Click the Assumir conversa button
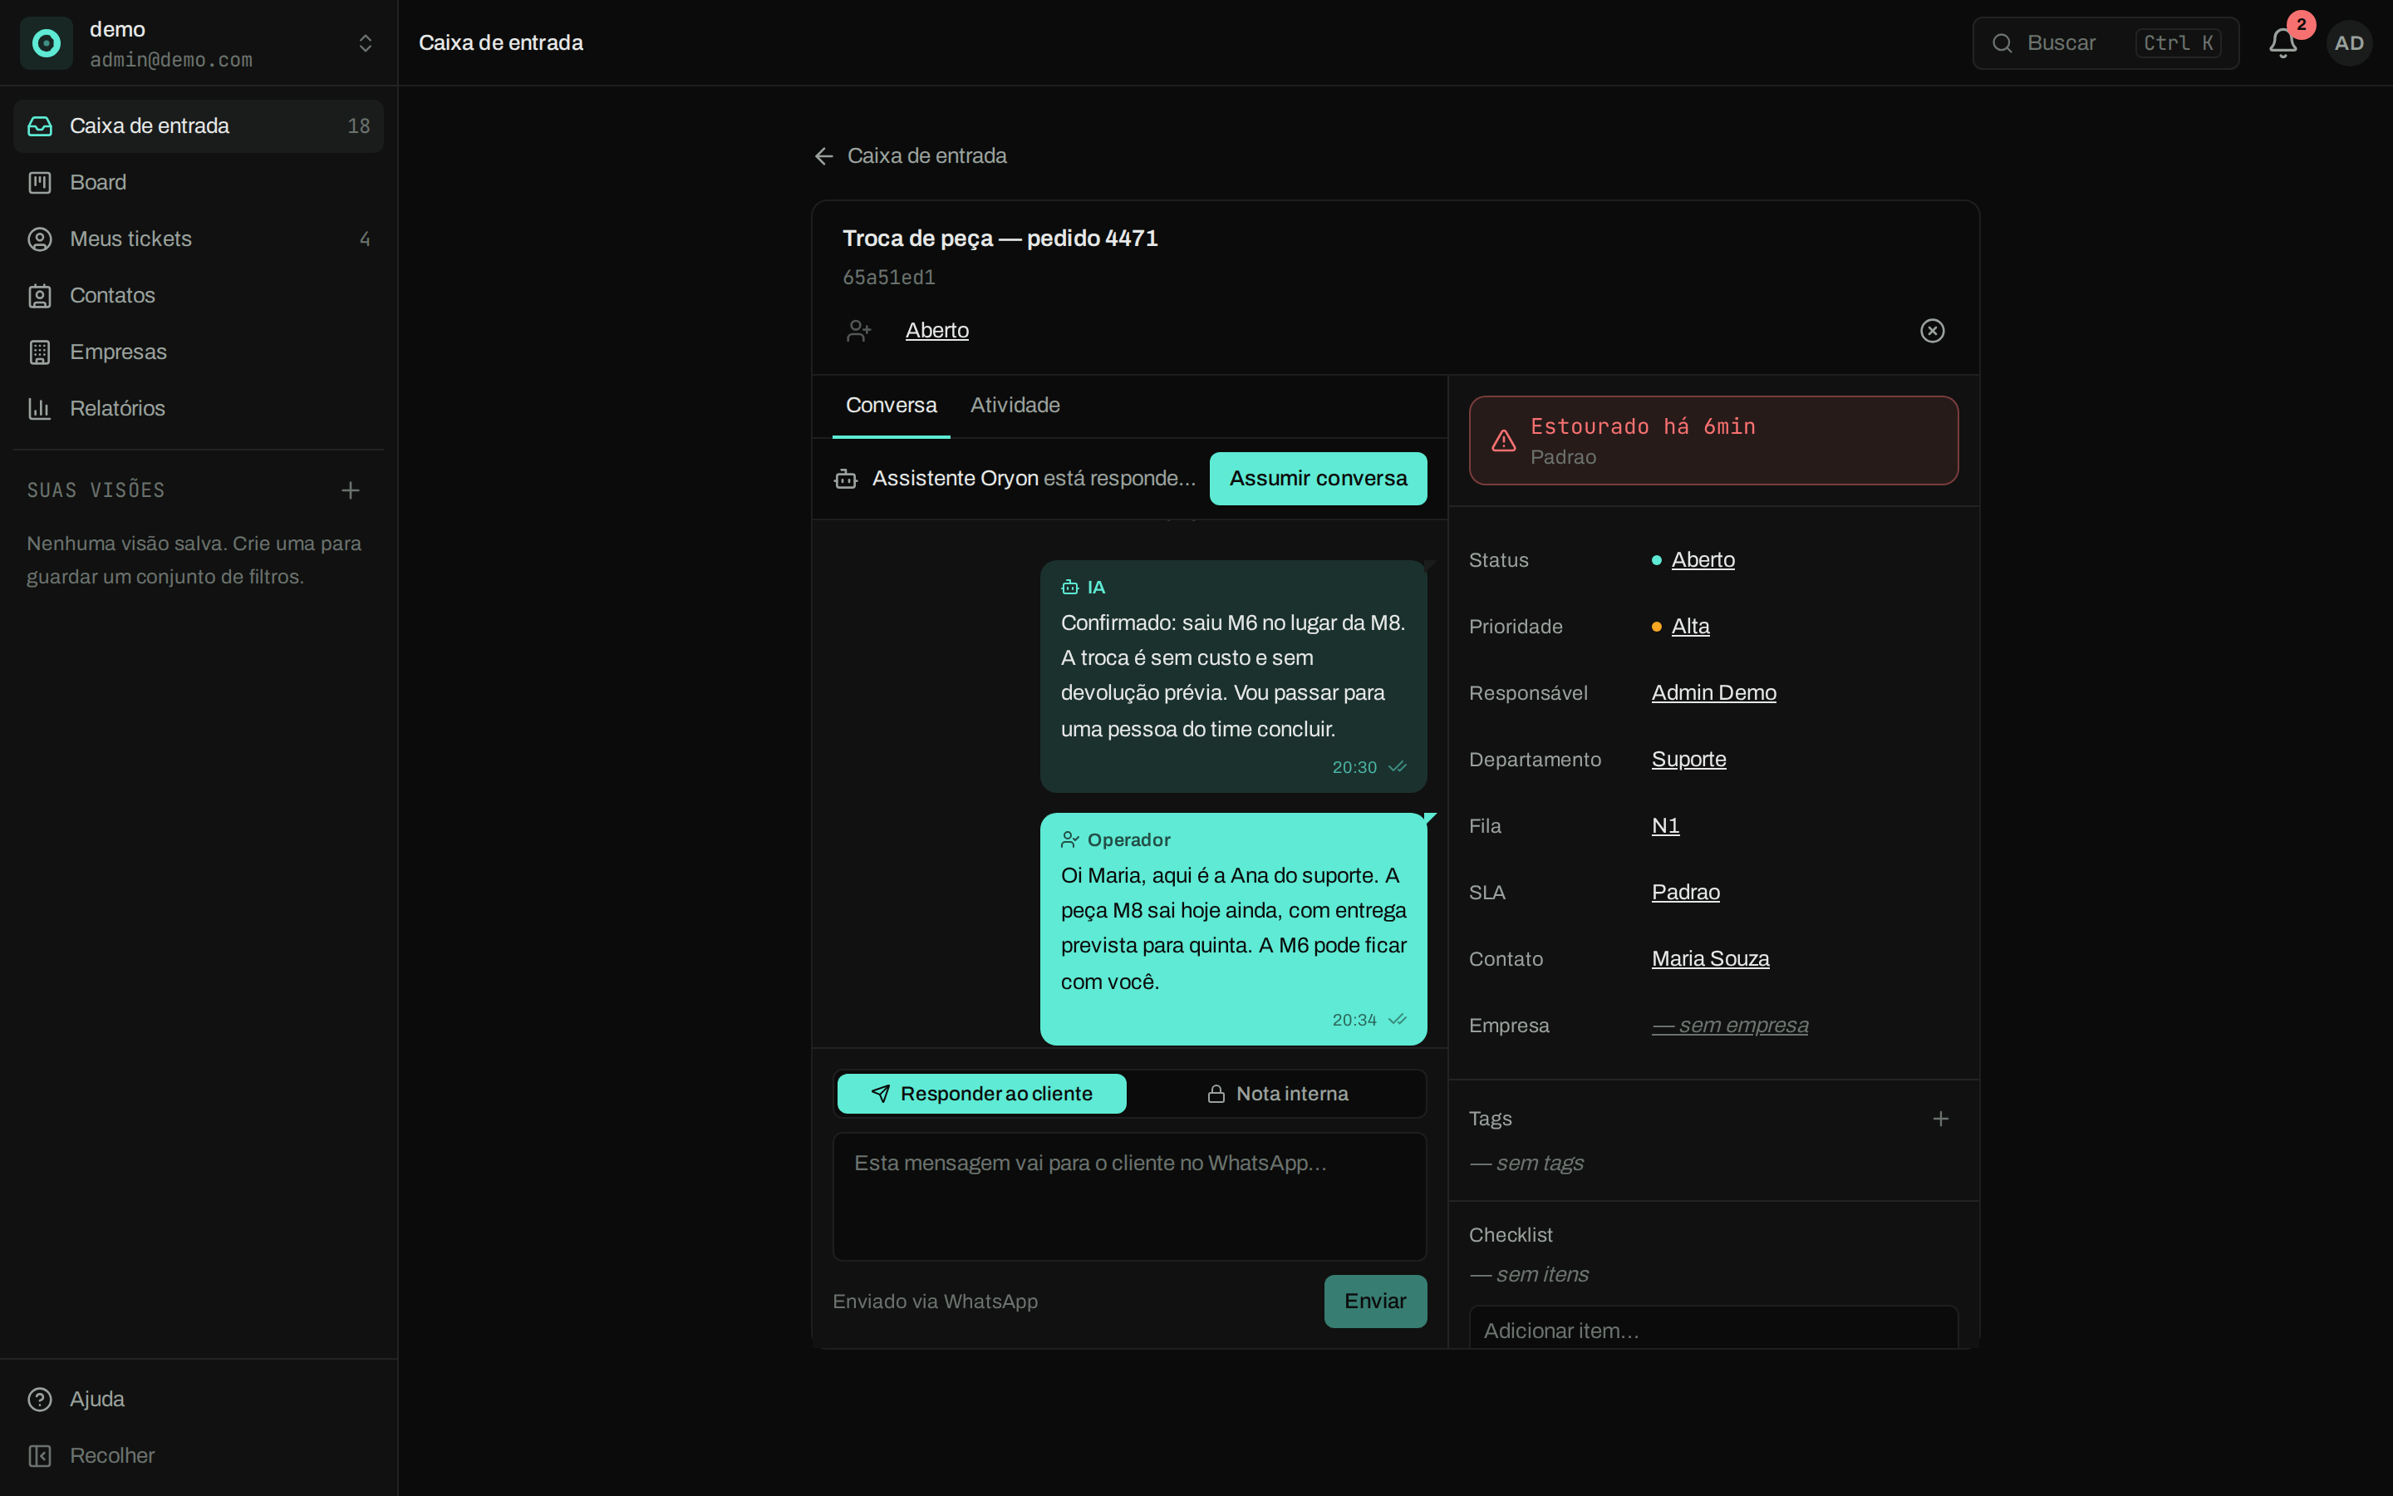This screenshot has height=1496, width=2393. 1318,478
